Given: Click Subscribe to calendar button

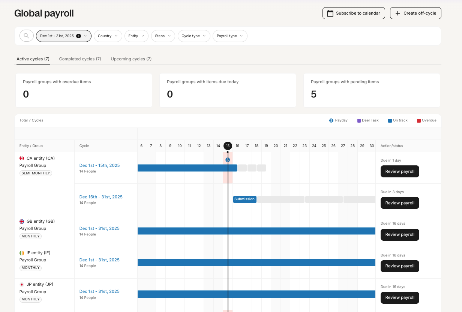Looking at the screenshot, I should pos(354,13).
